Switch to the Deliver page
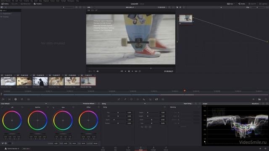The width and height of the screenshot is (269, 151). tap(166, 148)
